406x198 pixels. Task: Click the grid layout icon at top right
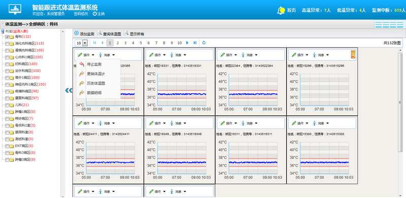389,24
